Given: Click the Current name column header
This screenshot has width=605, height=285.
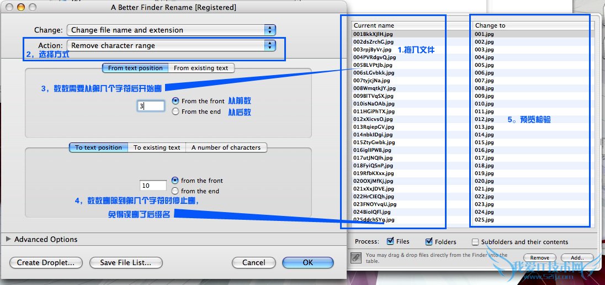Looking at the screenshot, I should pos(412,25).
